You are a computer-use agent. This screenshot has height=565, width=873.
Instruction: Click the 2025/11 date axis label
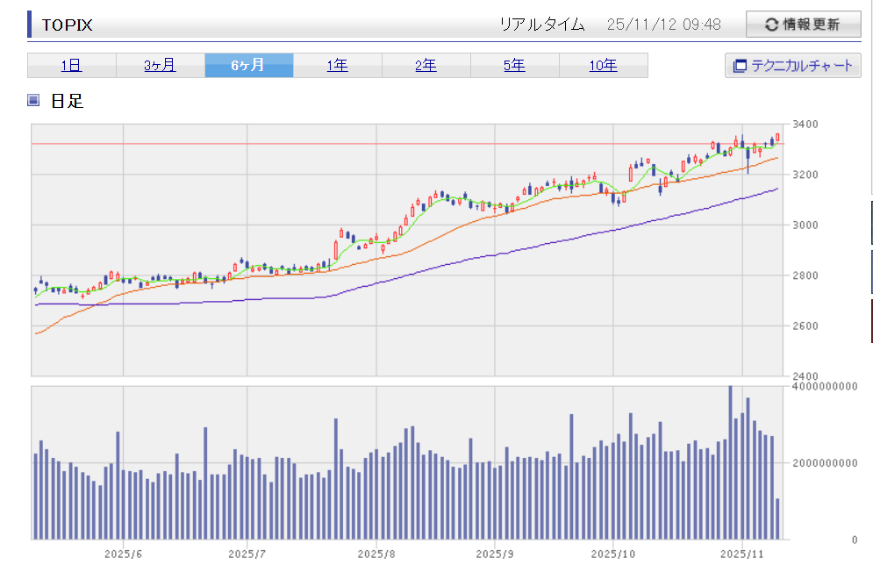(x=742, y=554)
